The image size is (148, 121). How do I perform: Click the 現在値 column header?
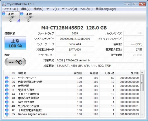click(75, 73)
